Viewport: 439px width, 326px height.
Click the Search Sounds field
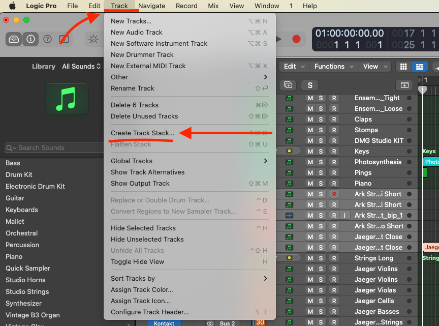coord(54,147)
